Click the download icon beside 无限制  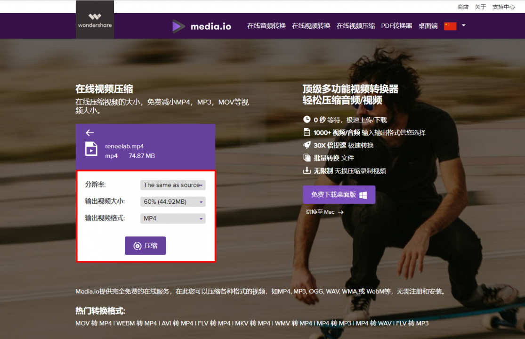point(307,170)
